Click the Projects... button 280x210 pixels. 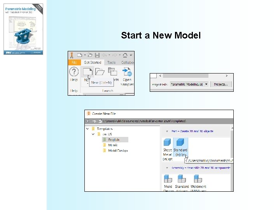[221, 84]
